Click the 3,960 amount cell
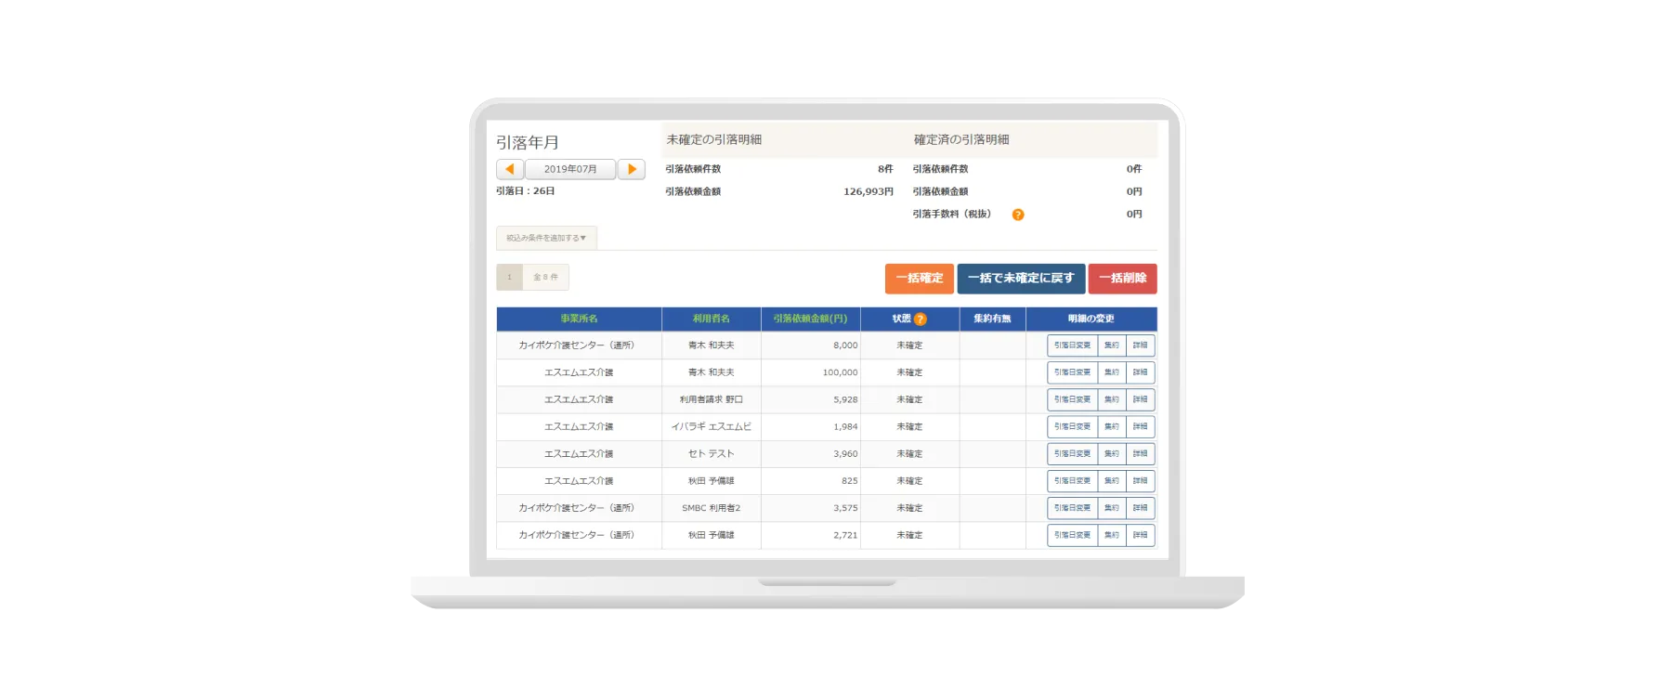Screen dimensions: 1672x691 [x=810, y=454]
